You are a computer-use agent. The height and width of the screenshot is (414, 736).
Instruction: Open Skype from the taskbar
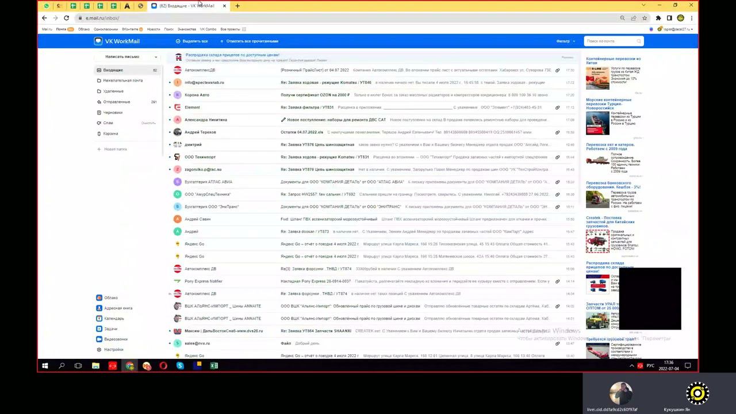180,366
